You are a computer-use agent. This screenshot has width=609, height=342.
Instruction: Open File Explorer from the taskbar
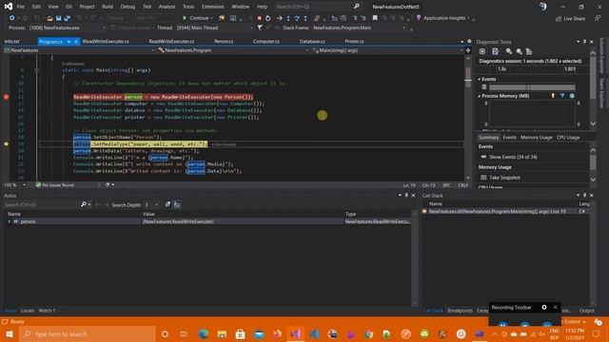pyautogui.click(x=222, y=333)
